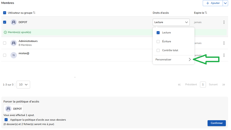The width and height of the screenshot is (231, 130).
Task: Open the Lecture access rights dropdown
Action: (x=171, y=22)
